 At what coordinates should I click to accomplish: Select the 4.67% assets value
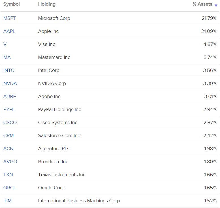pos(210,44)
